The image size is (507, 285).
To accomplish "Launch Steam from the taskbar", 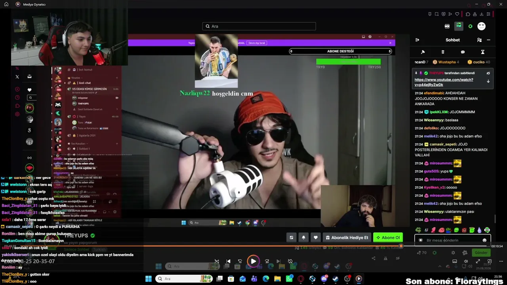I will 335,279.
